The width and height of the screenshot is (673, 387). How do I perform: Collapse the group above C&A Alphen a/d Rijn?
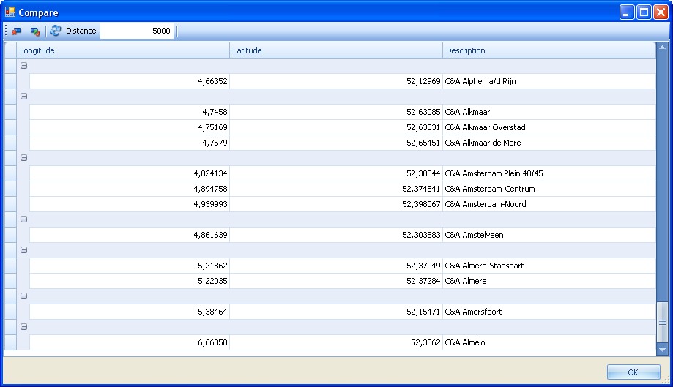pyautogui.click(x=24, y=66)
